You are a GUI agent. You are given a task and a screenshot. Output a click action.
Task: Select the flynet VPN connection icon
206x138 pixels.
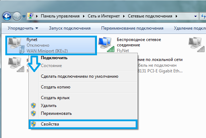pos(16,45)
